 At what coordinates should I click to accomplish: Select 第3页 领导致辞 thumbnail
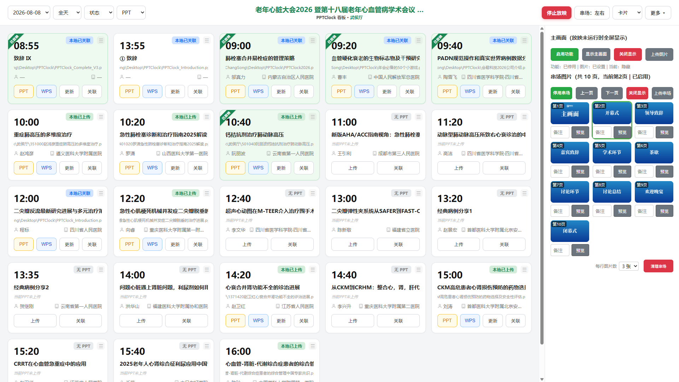click(x=654, y=113)
